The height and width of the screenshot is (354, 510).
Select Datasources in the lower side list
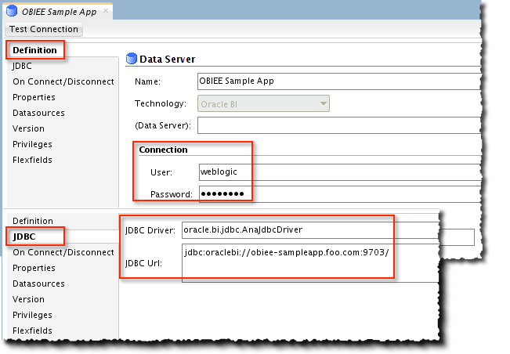tap(38, 284)
